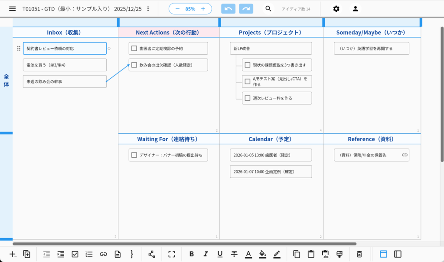Viewport: 444px width, 262px height.
Task: Click the insert link icon in toolbar
Action: click(x=103, y=254)
